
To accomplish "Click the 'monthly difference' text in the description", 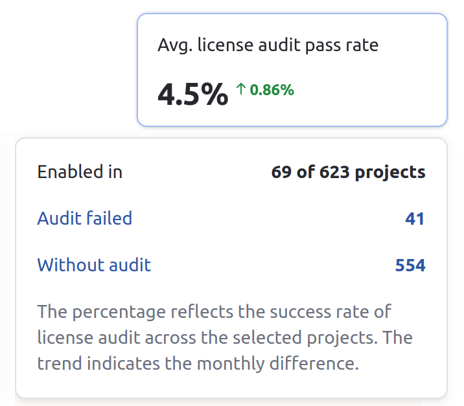I will (293, 363).
